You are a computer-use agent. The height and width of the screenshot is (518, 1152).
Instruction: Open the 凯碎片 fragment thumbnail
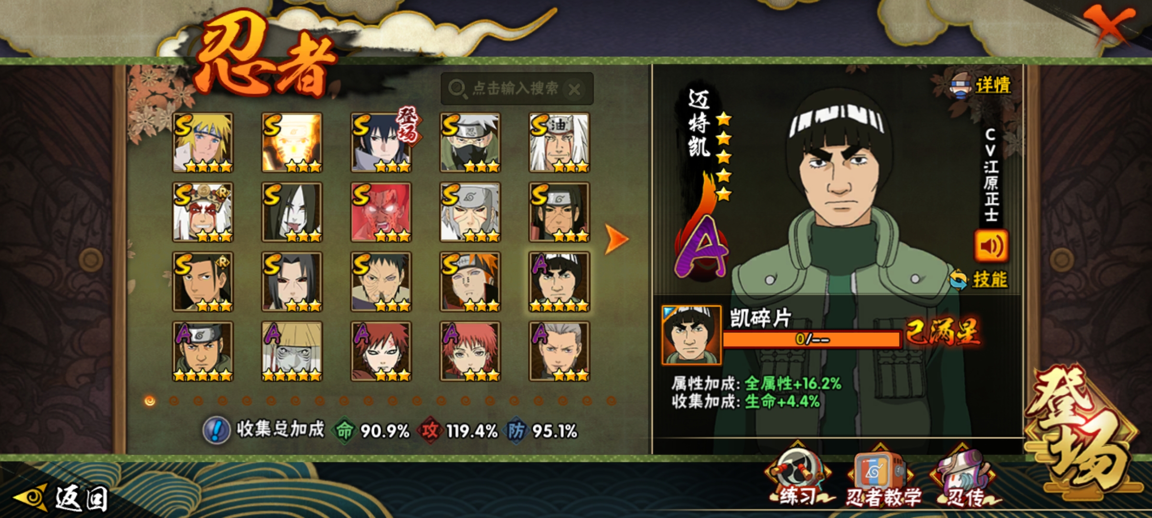[691, 335]
